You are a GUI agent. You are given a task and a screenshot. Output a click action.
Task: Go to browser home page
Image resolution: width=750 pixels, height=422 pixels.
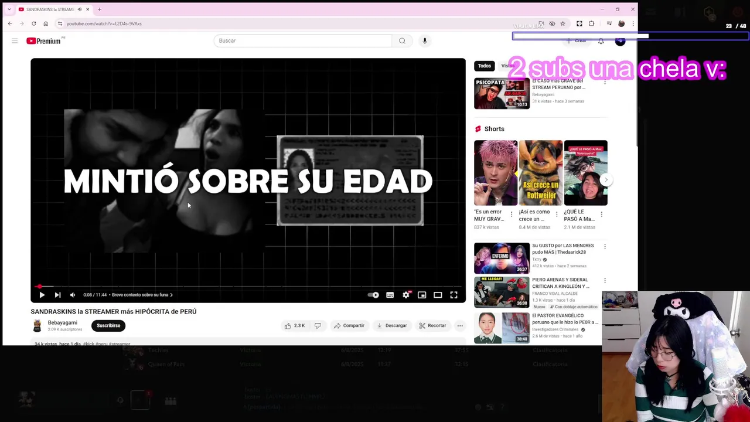click(x=46, y=23)
